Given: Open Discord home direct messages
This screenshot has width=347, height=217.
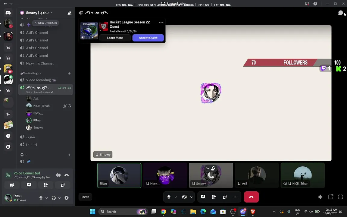Looking at the screenshot, I should (x=8, y=13).
